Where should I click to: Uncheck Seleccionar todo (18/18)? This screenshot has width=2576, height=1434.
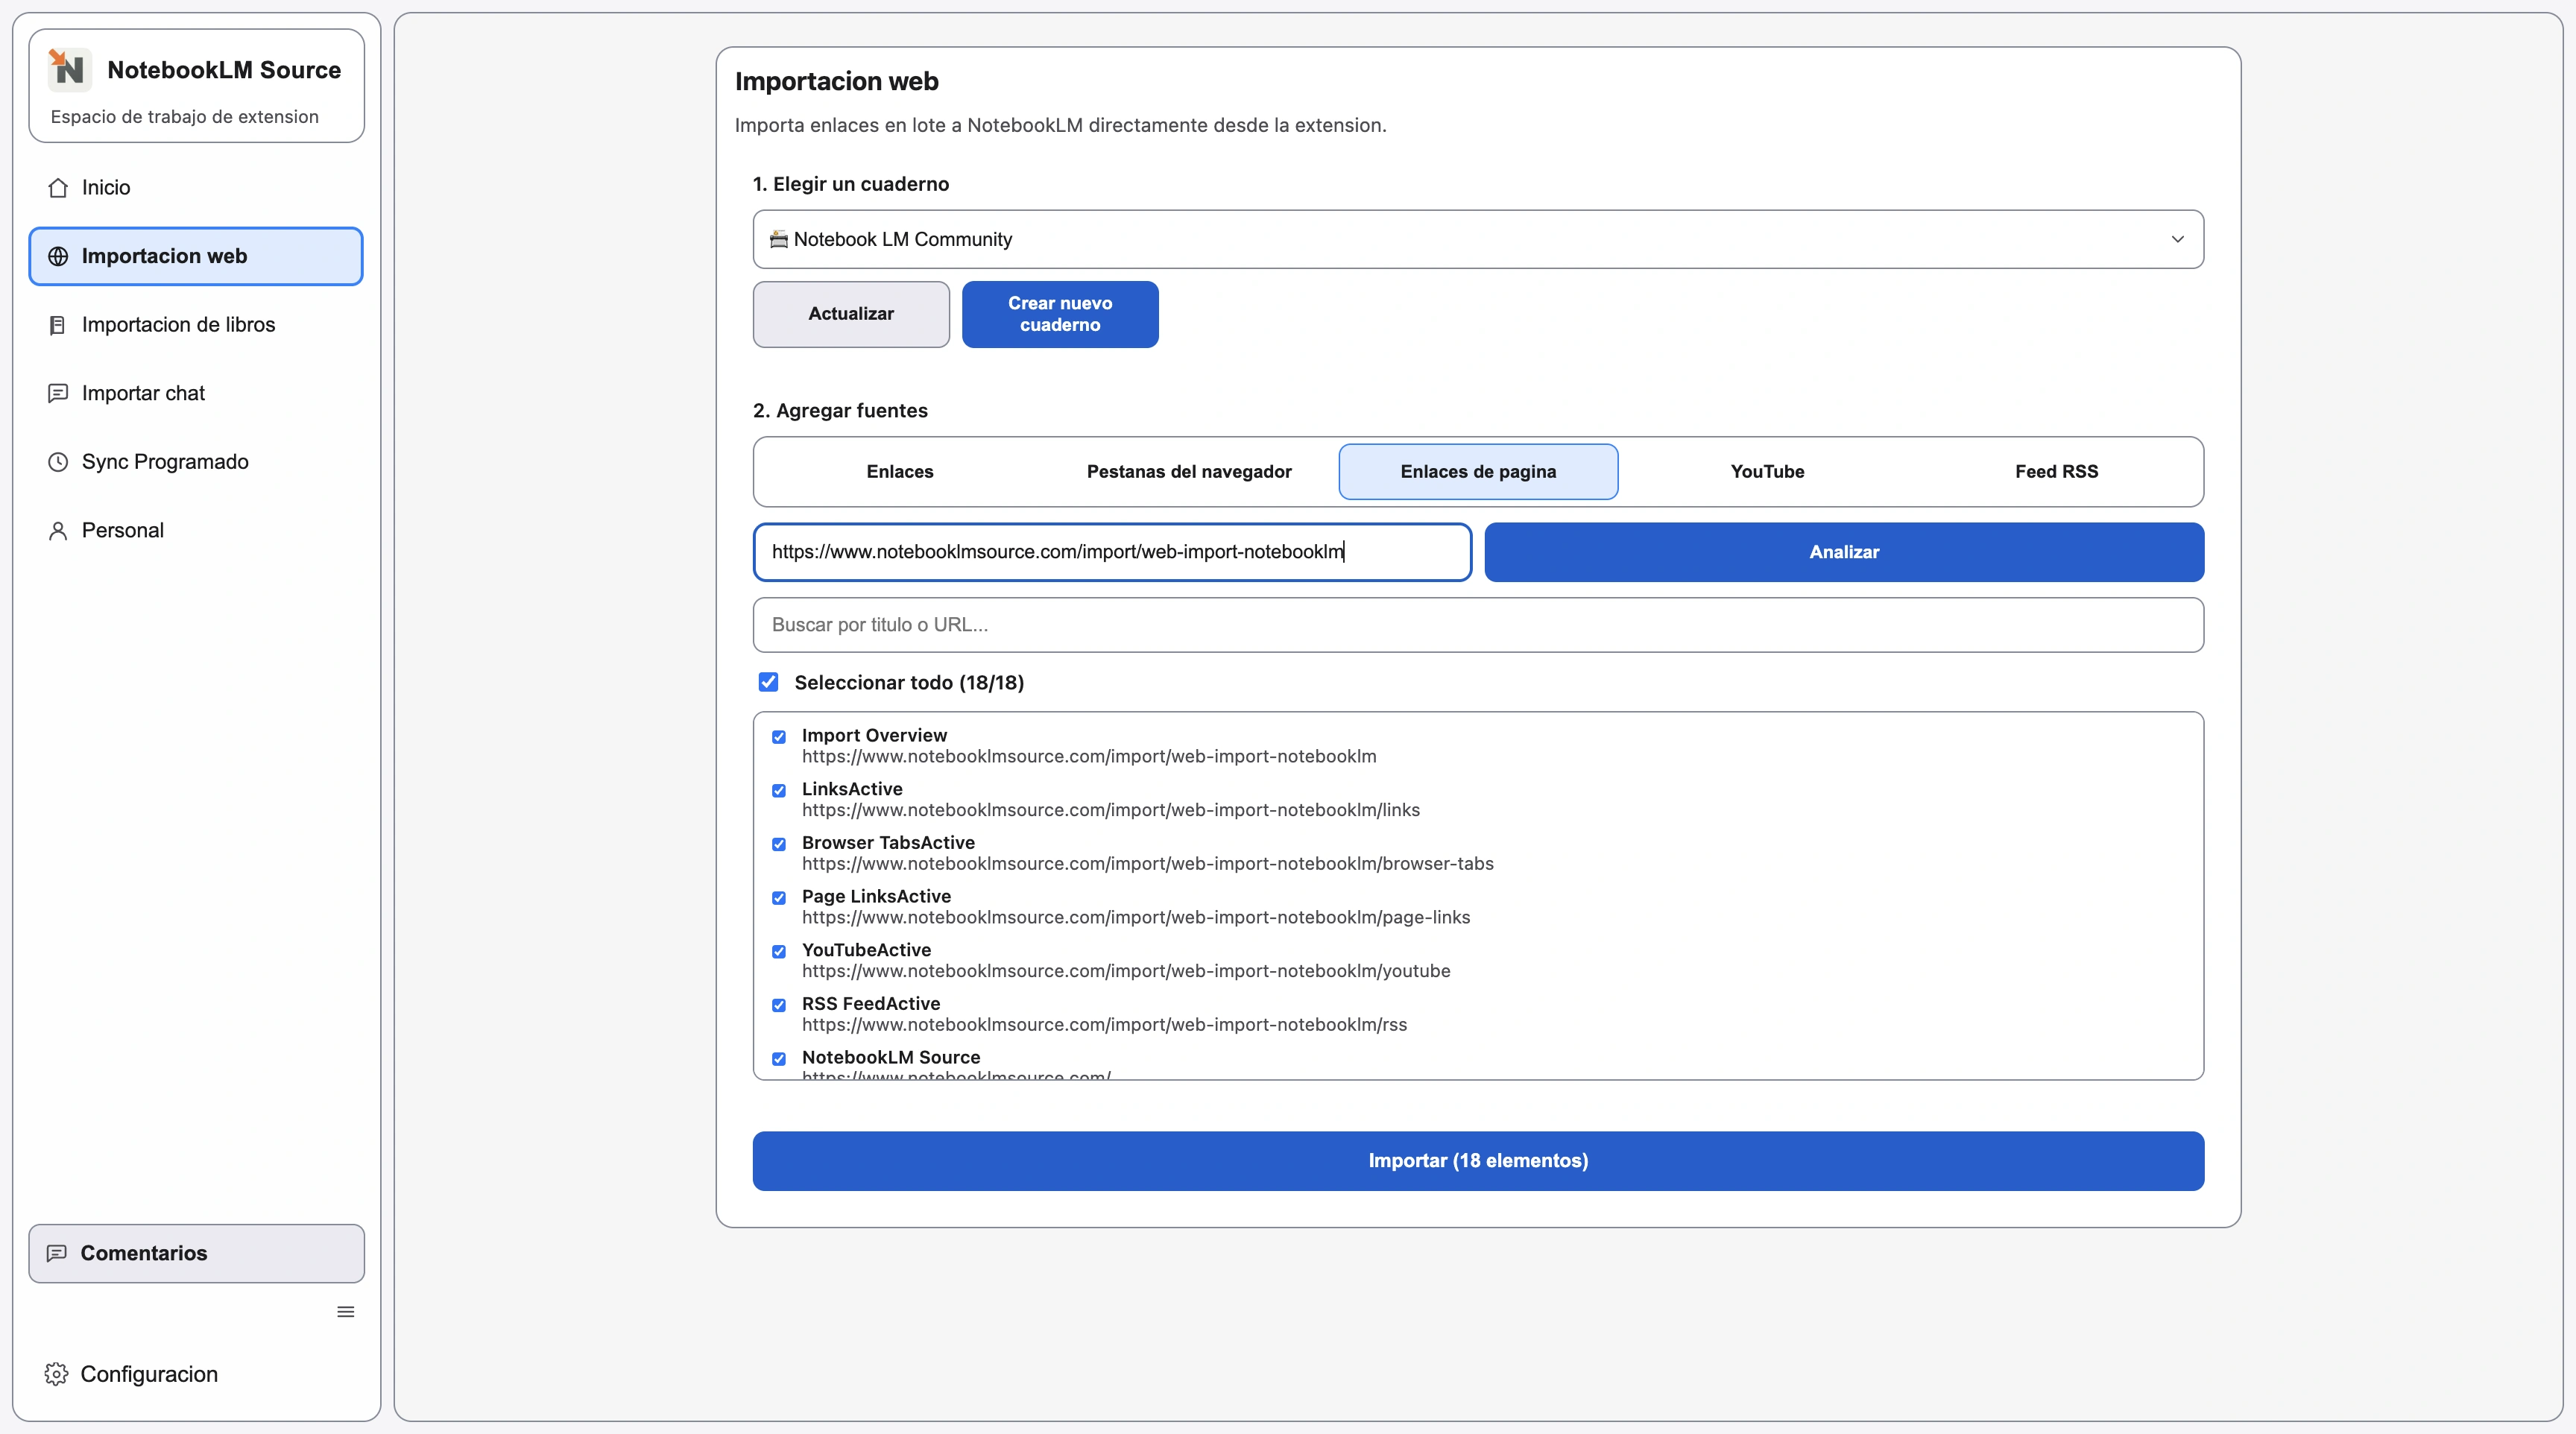tap(768, 681)
